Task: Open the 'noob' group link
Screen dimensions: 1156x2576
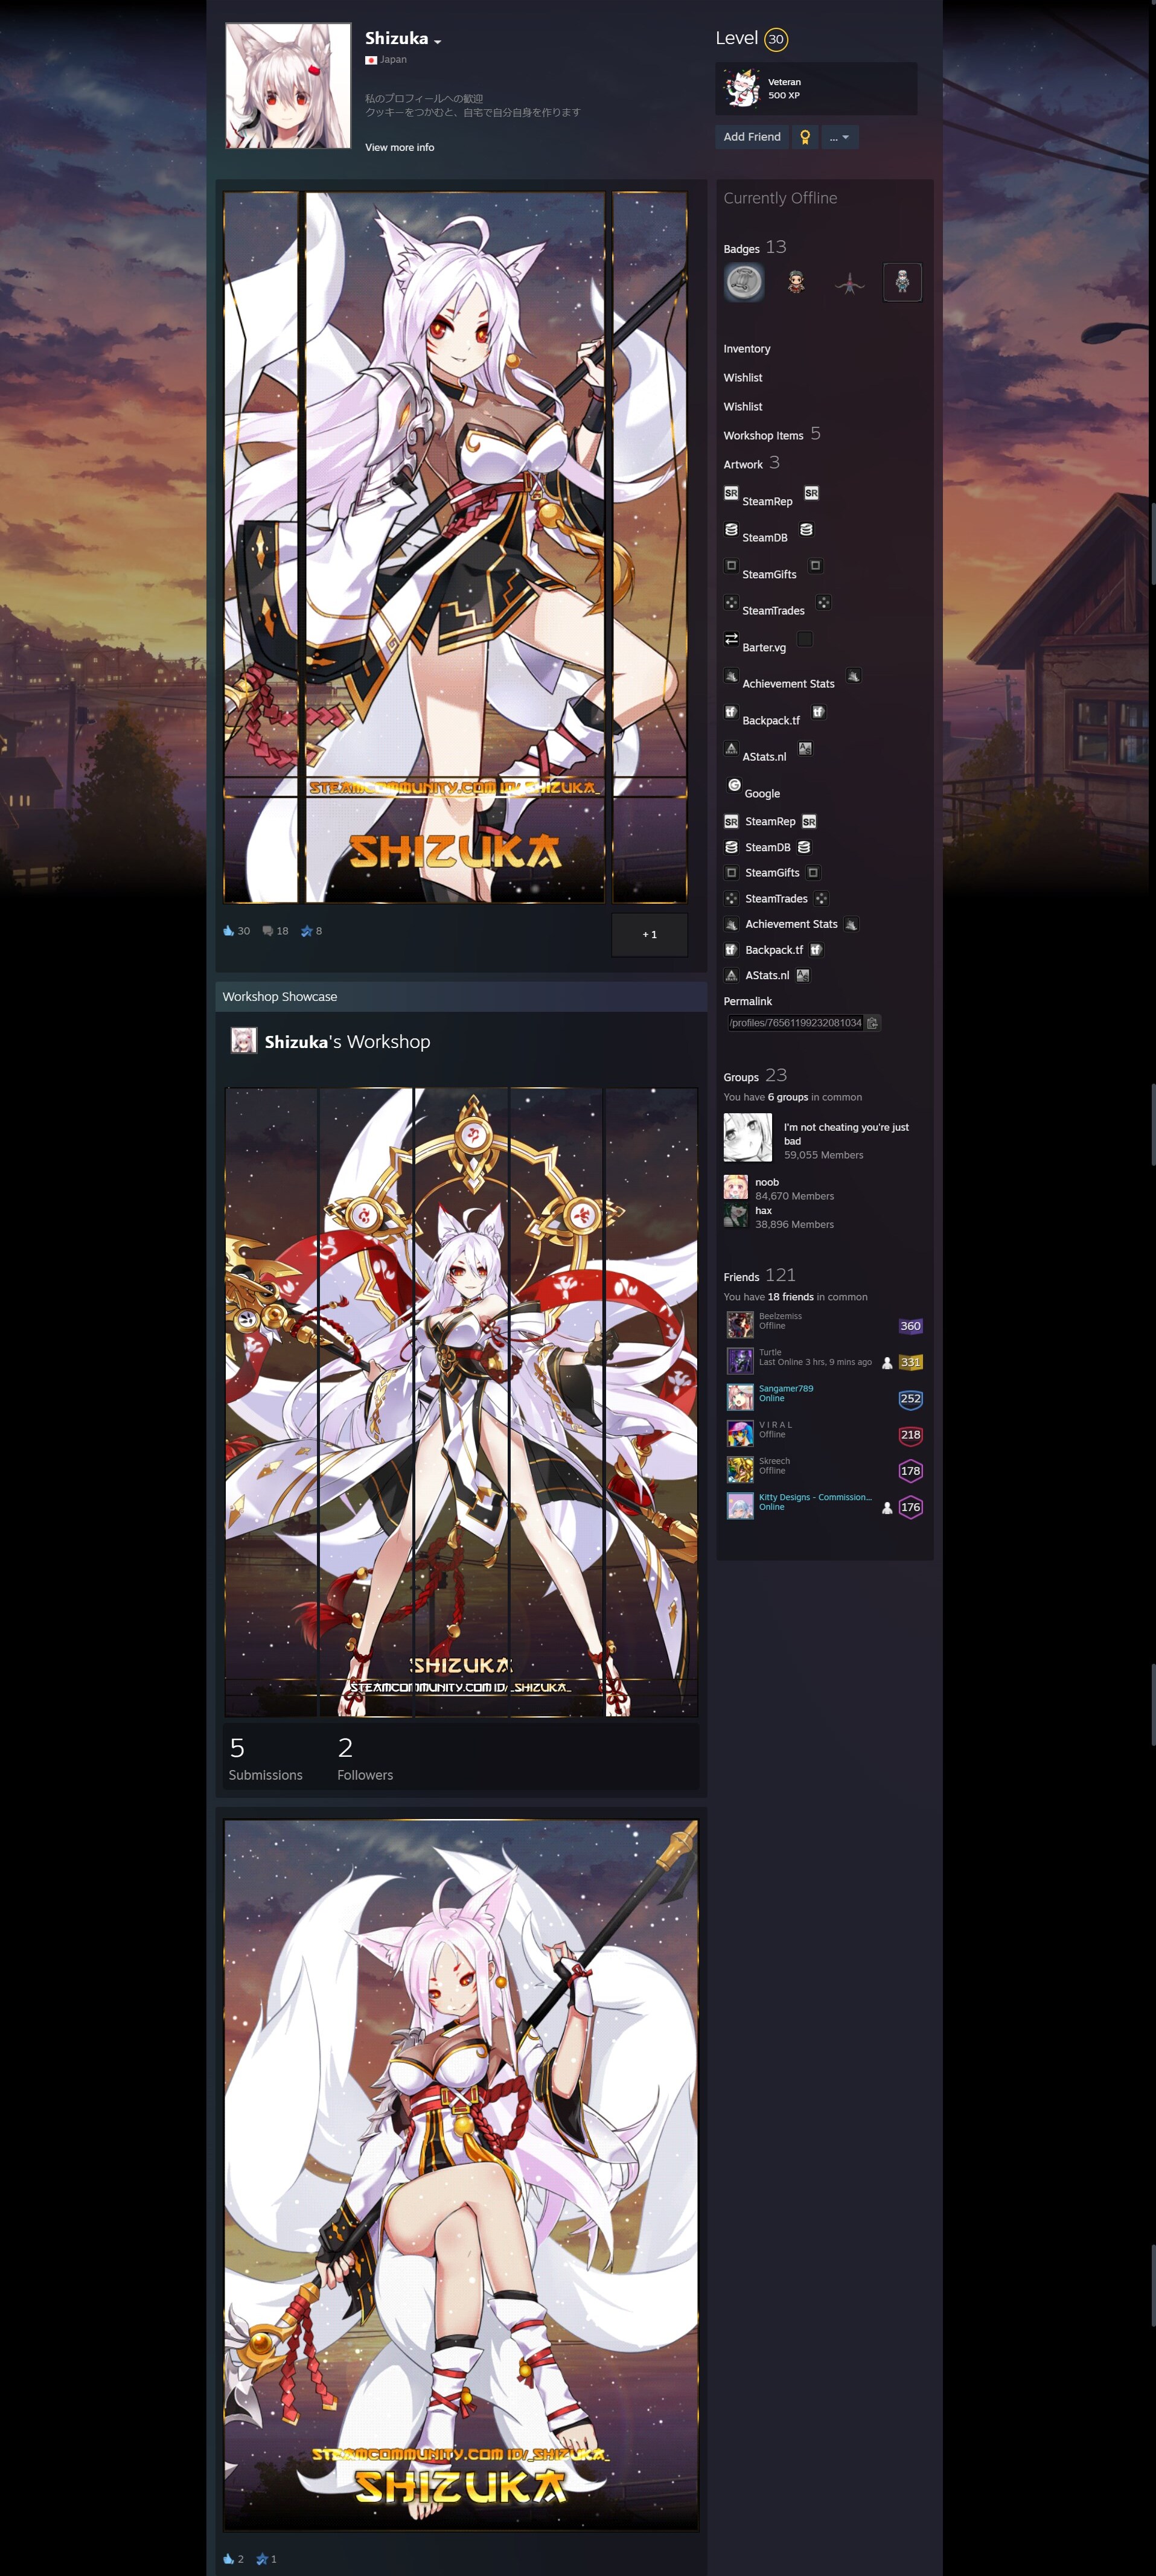Action: 767,1183
